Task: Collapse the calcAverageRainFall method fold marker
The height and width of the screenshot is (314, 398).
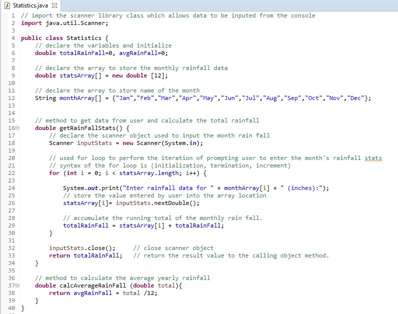Action: click(x=16, y=285)
